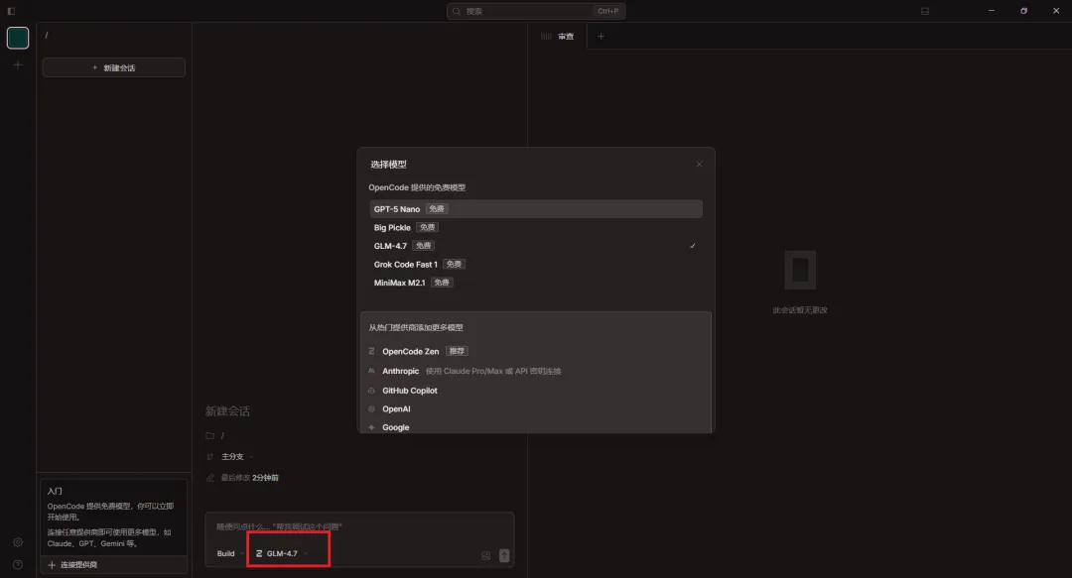
Task: Click the 此会话暂无更改 message
Action: [x=800, y=310]
